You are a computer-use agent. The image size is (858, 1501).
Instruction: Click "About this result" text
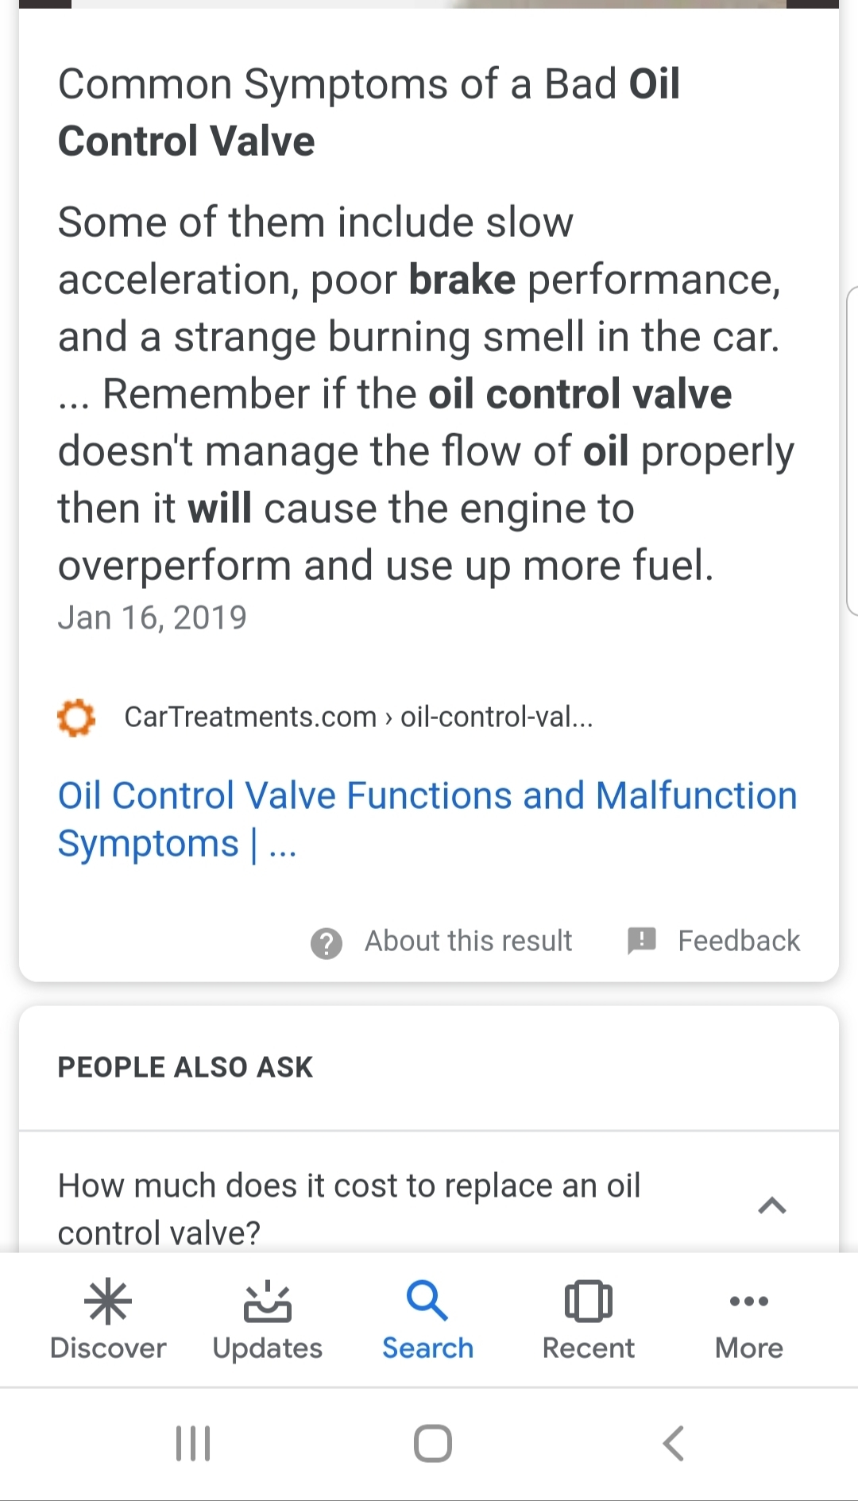click(468, 941)
